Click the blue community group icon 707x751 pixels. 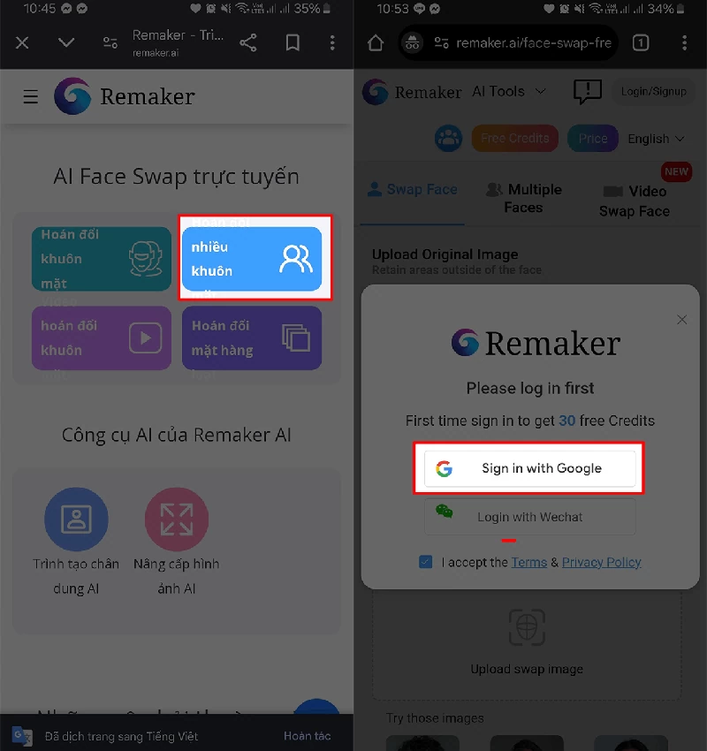(x=448, y=139)
